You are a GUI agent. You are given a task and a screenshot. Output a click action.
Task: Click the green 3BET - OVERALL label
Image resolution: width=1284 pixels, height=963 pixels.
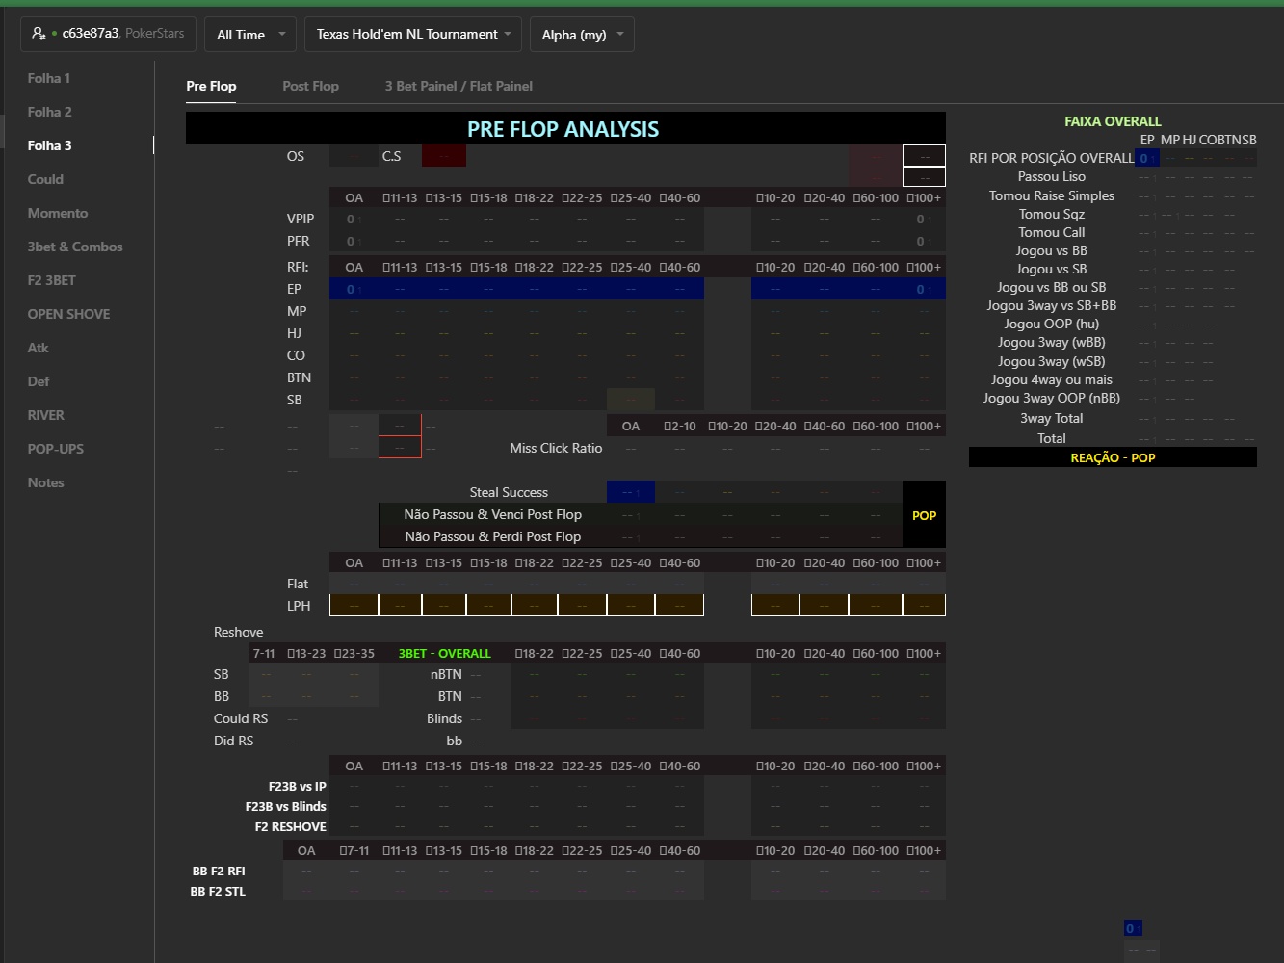pos(444,653)
